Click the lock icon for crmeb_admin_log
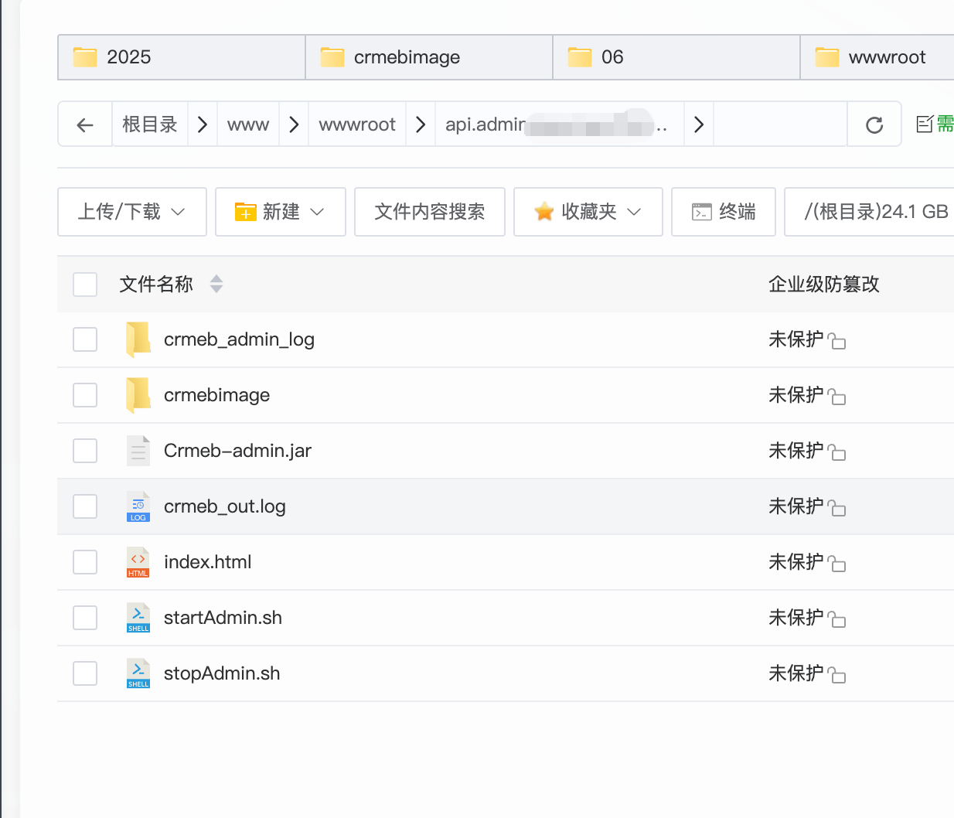The height and width of the screenshot is (818, 954). click(836, 341)
